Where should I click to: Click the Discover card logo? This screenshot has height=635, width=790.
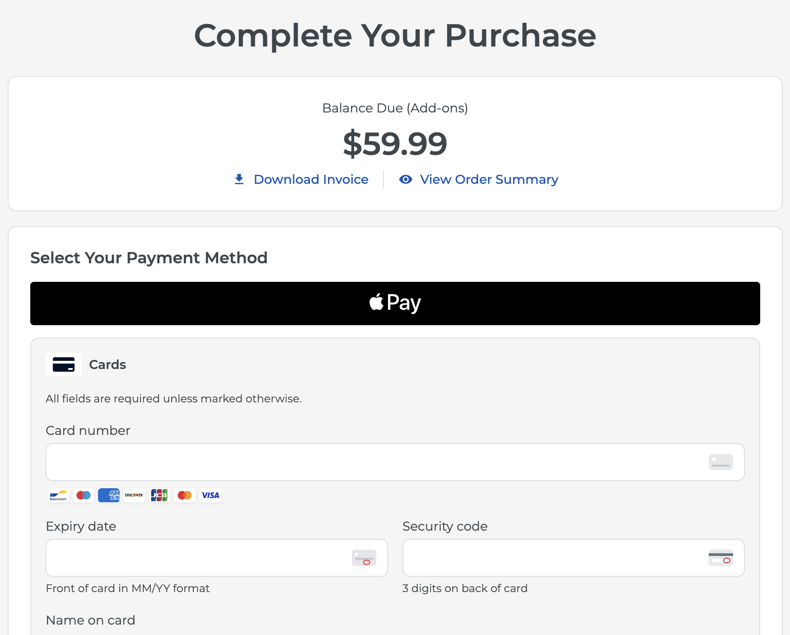click(134, 495)
